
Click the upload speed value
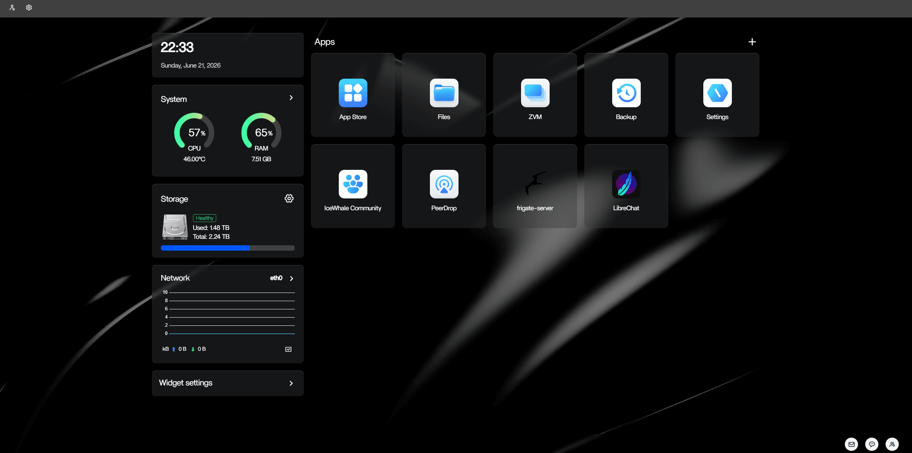[x=182, y=349]
